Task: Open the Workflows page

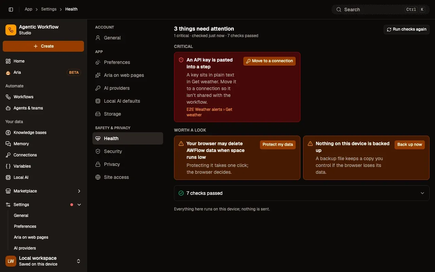Action: (43, 97)
